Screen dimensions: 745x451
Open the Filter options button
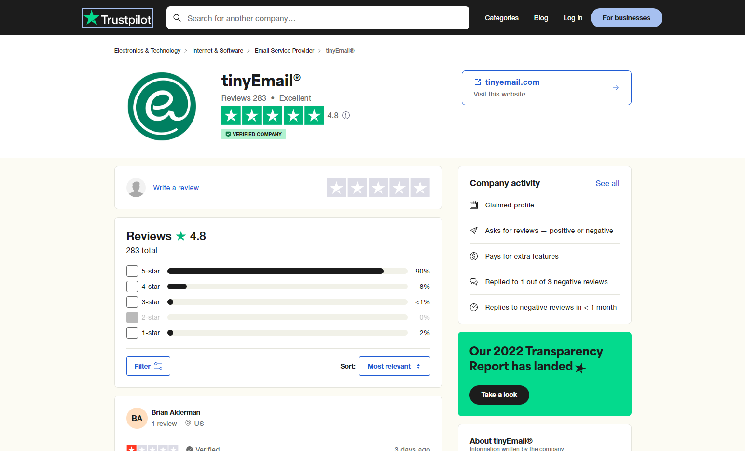[148, 366]
